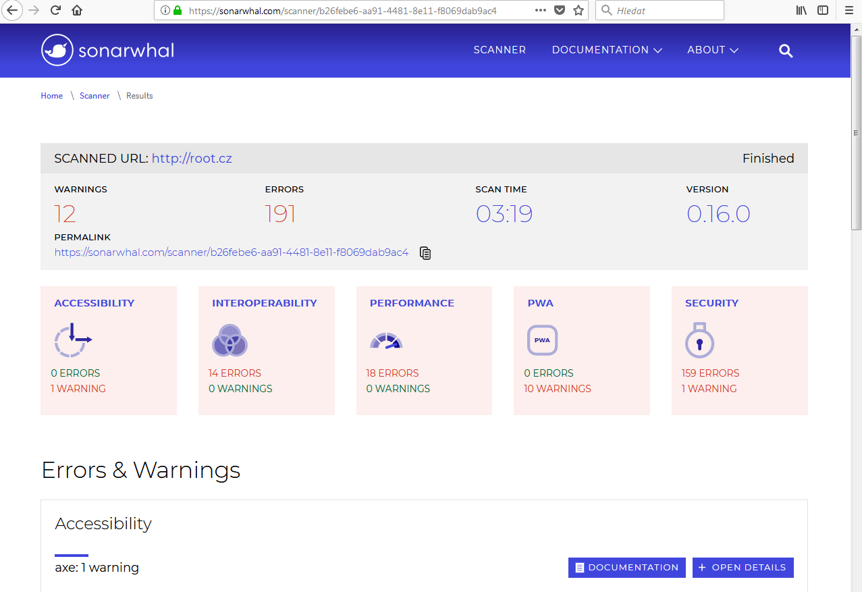Open axe Documentation button
Viewport: 862px width, 592px height.
pos(627,568)
